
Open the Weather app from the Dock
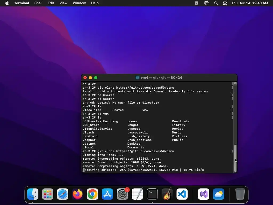pos(219,194)
